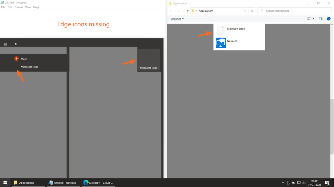Open the File menu in Notepad

[3, 7]
